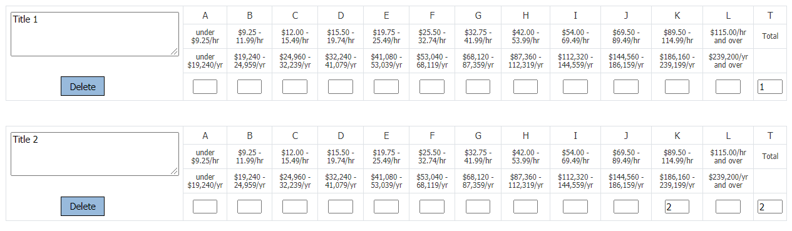Click the Delete button for Title 1
Image resolution: width=792 pixels, height=231 pixels.
(83, 86)
